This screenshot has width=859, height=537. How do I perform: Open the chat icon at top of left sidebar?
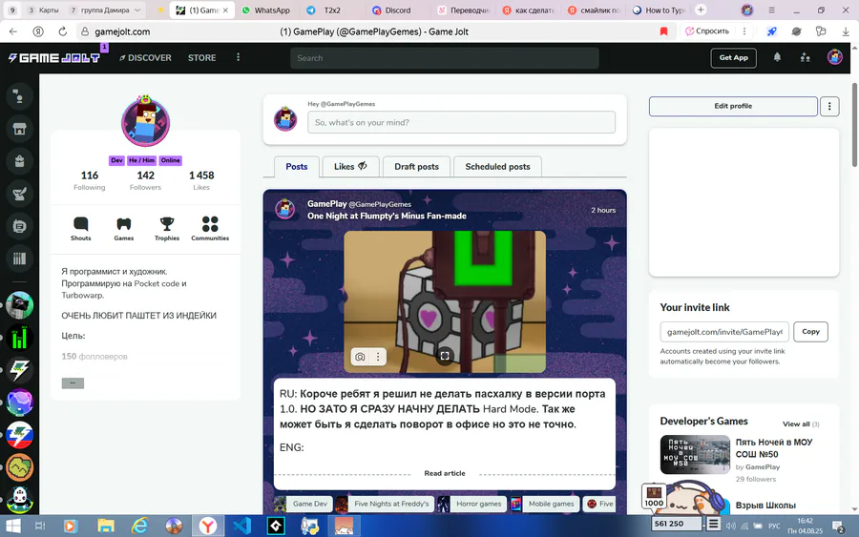point(19,96)
